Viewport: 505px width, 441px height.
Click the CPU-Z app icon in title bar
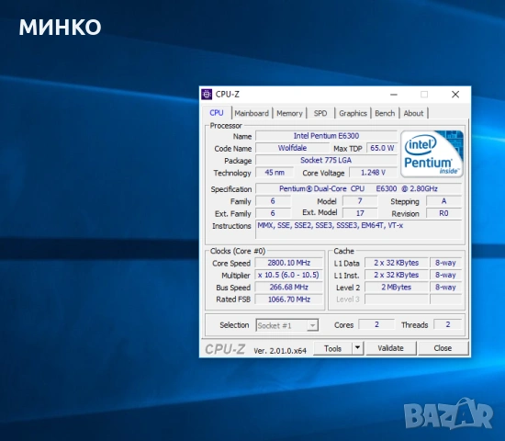207,94
